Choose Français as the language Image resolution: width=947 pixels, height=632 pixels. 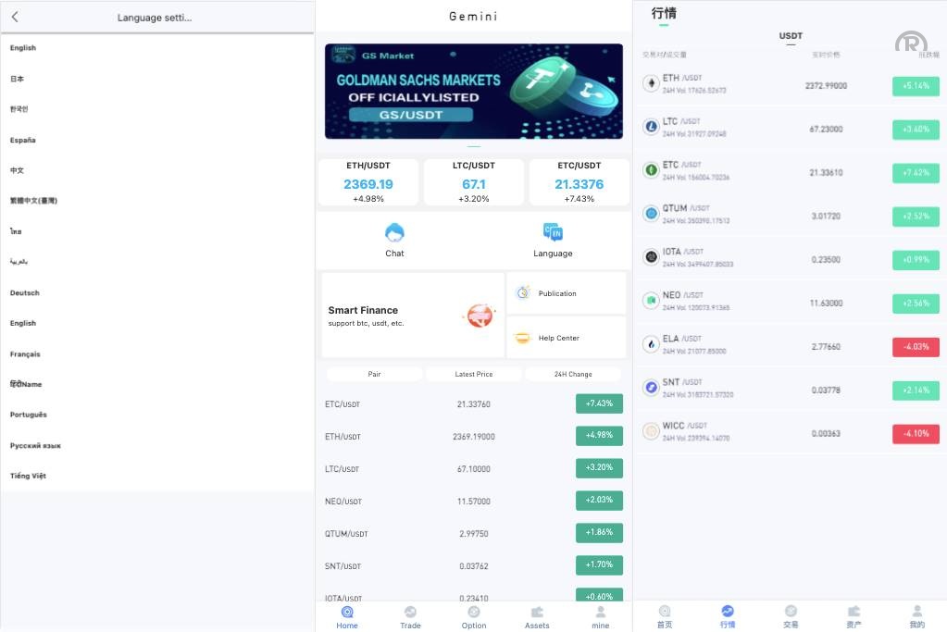point(25,353)
